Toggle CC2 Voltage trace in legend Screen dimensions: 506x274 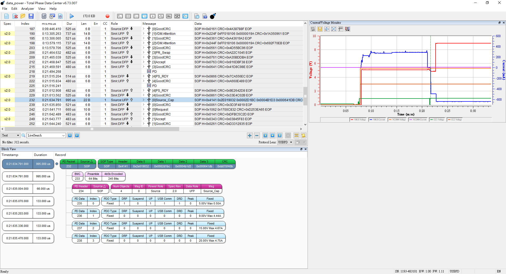(455, 120)
